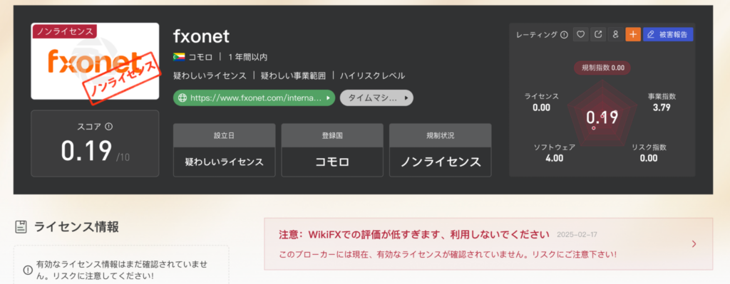Click the 2025-02-17 date
Screen dimensions: 730x284
click(x=577, y=235)
